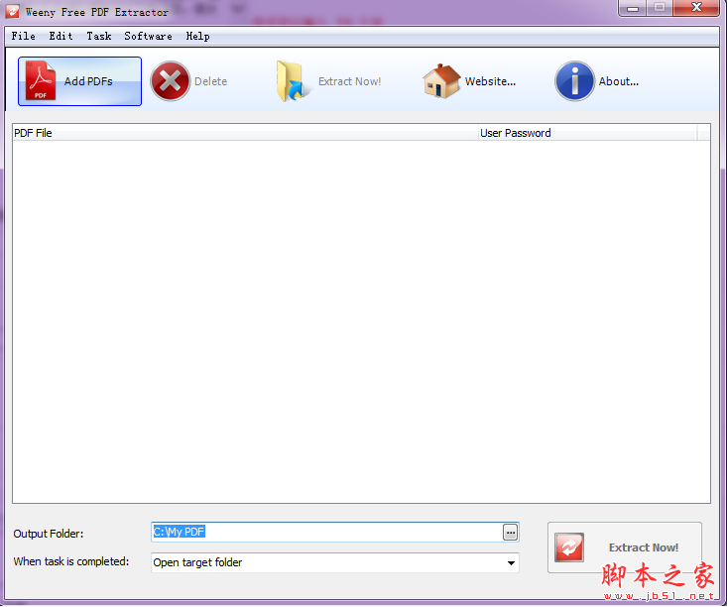The image size is (727, 607).
Task: Open the Edit menu
Action: pyautogui.click(x=61, y=36)
